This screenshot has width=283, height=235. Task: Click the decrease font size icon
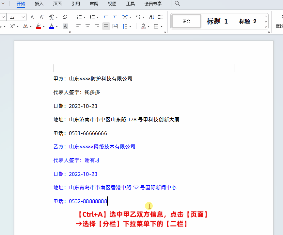coord(42,17)
